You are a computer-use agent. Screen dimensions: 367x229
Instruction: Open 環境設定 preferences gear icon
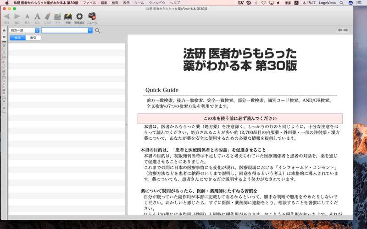click(x=79, y=16)
